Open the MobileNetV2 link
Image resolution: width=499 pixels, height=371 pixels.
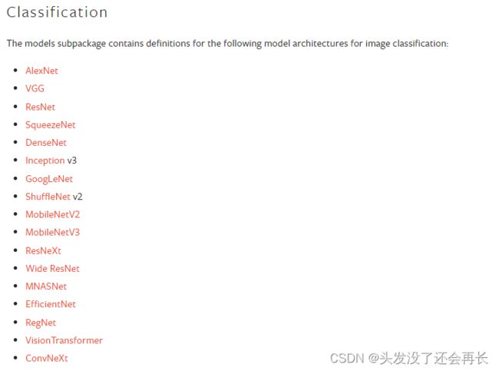[x=52, y=214]
